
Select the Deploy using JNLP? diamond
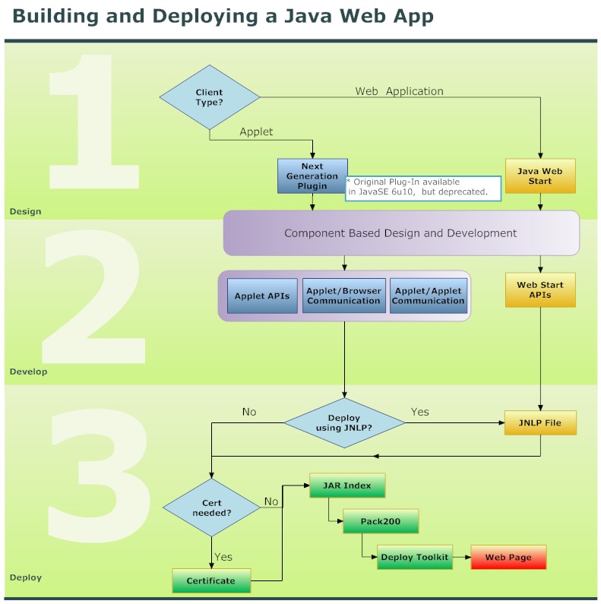coord(344,423)
